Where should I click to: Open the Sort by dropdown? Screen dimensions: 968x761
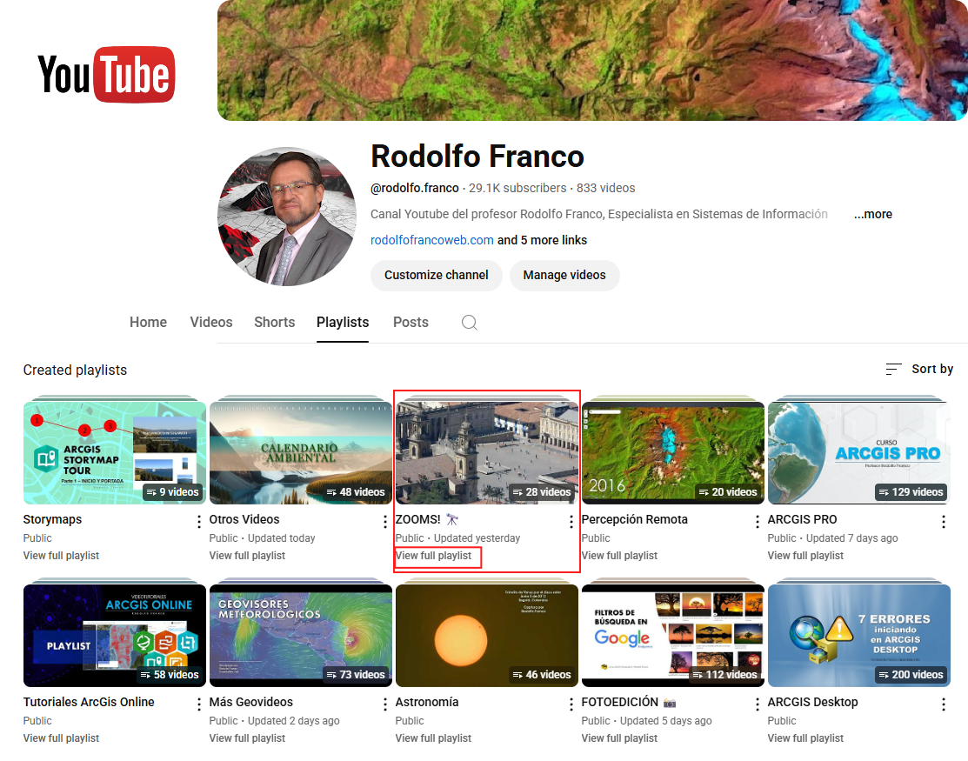919,369
